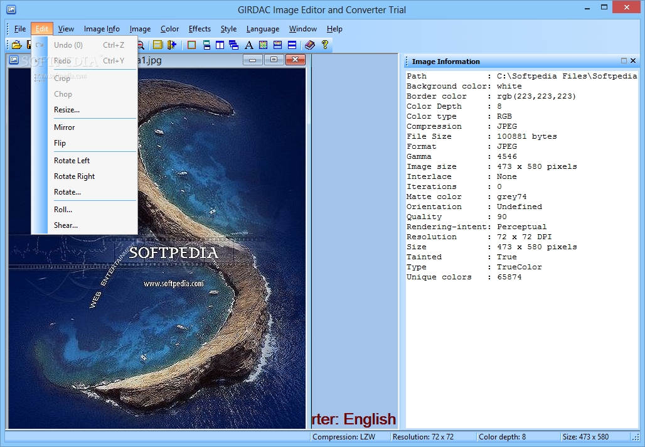The width and height of the screenshot is (645, 447).
Task: Open the Window menu
Action: click(x=303, y=29)
